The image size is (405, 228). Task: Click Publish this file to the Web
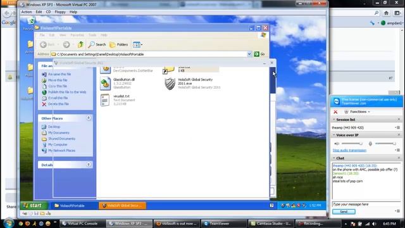67,92
